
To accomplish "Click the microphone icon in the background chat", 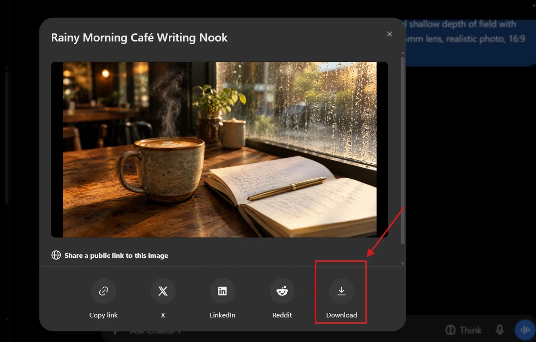I will click(500, 330).
